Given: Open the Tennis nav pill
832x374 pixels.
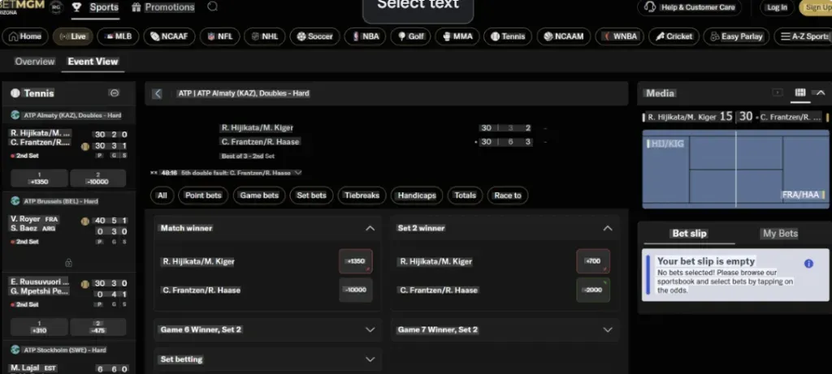Looking at the screenshot, I should point(508,37).
